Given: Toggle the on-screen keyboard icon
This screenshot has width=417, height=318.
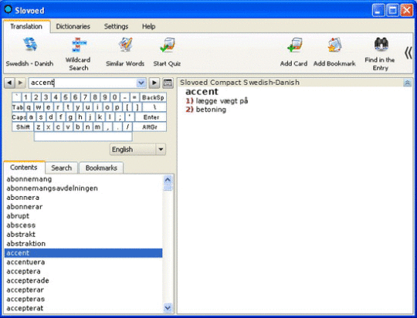Looking at the screenshot, I should [x=168, y=83].
